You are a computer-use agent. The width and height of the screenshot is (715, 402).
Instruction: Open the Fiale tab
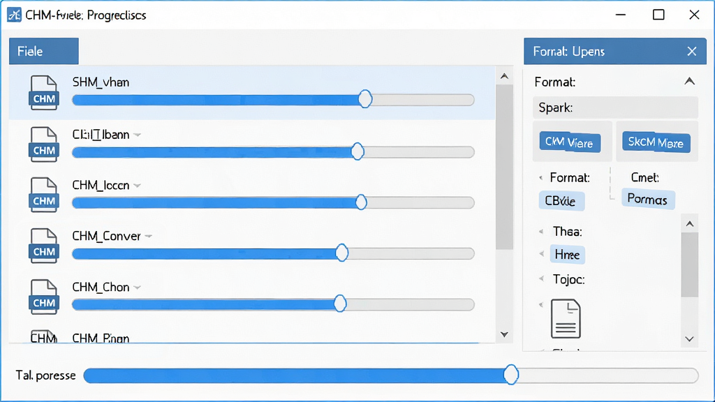[44, 51]
